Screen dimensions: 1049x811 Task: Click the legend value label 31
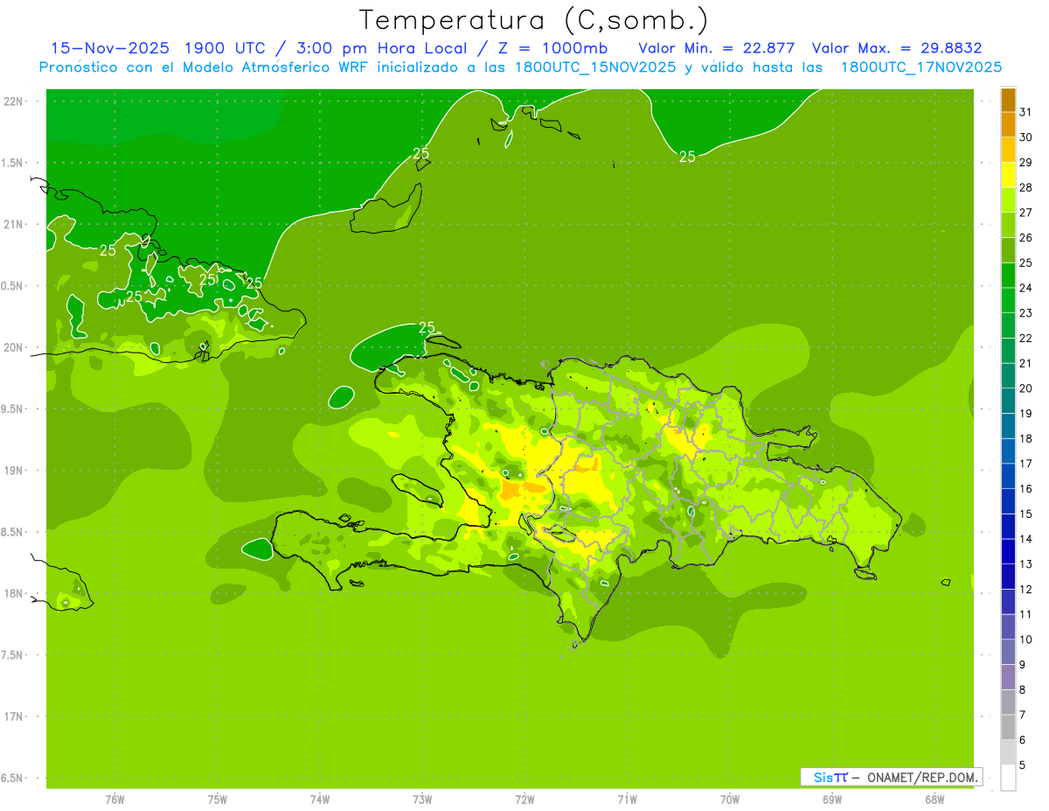(x=1026, y=112)
